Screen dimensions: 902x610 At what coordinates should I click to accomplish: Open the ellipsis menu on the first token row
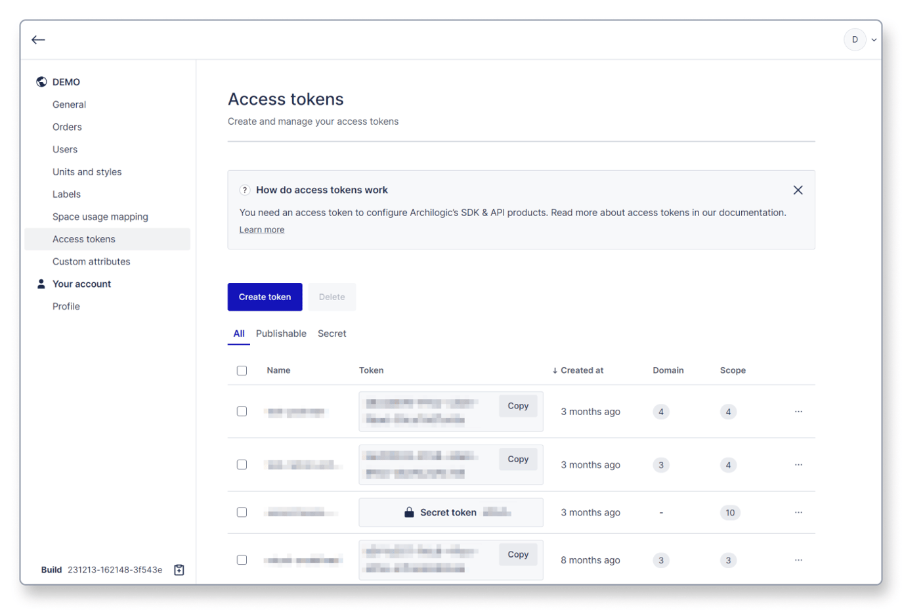(x=799, y=412)
